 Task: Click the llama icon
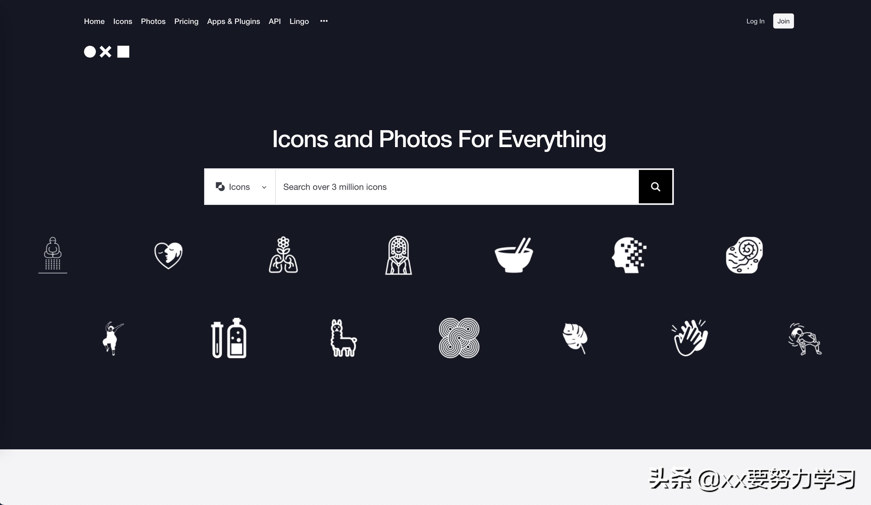tap(343, 338)
